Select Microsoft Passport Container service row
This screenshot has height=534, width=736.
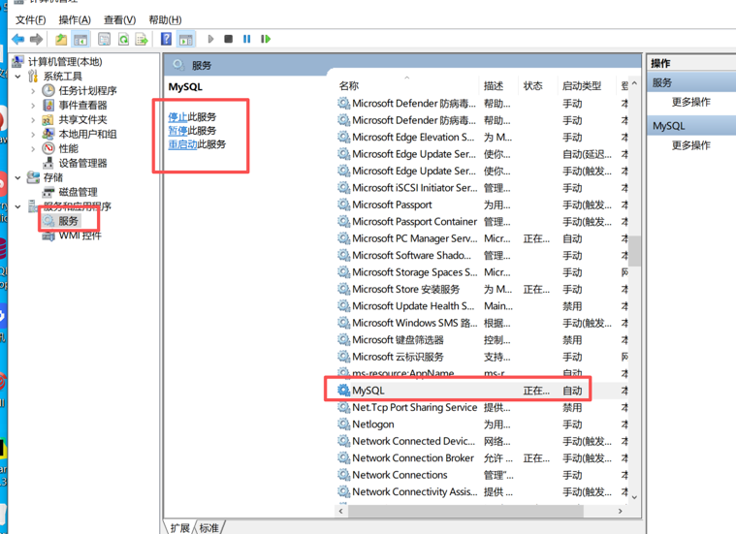tap(483, 221)
